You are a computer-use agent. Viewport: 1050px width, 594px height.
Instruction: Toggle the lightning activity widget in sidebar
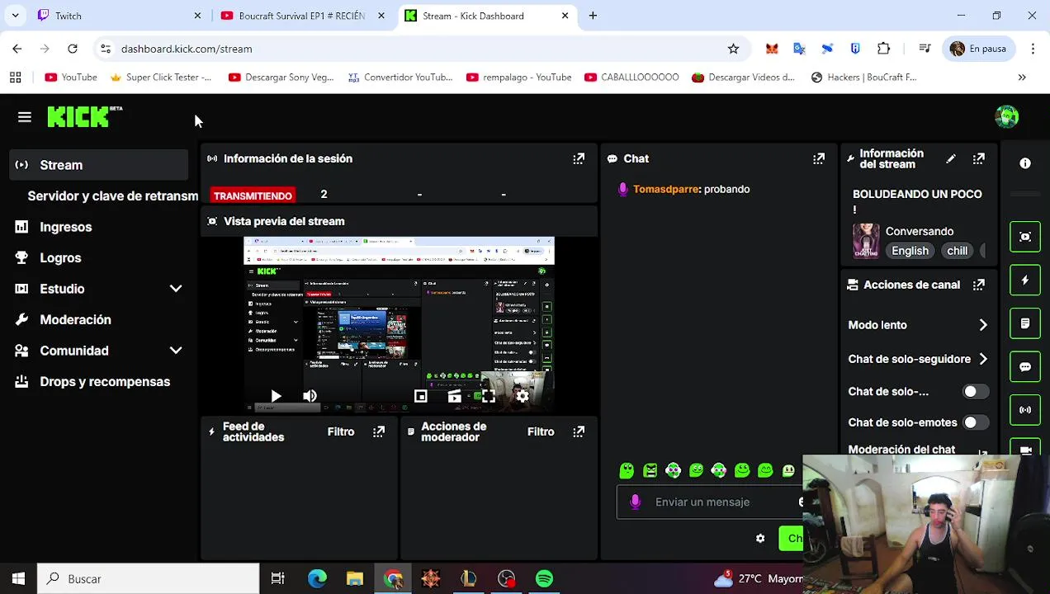[1025, 280]
